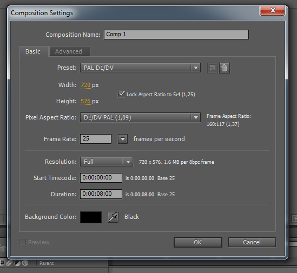297x273 pixels.
Task: Switch to the Advanced tab
Action: tap(69, 51)
